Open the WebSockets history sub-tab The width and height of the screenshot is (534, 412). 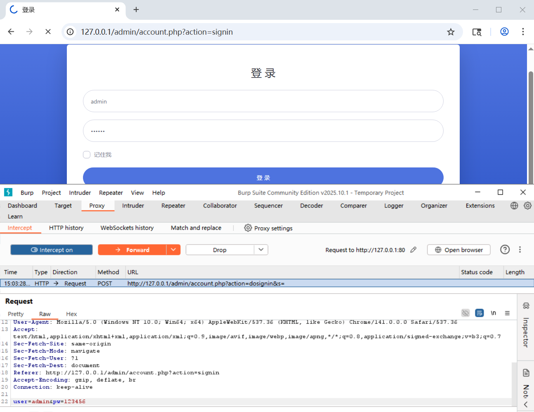127,228
